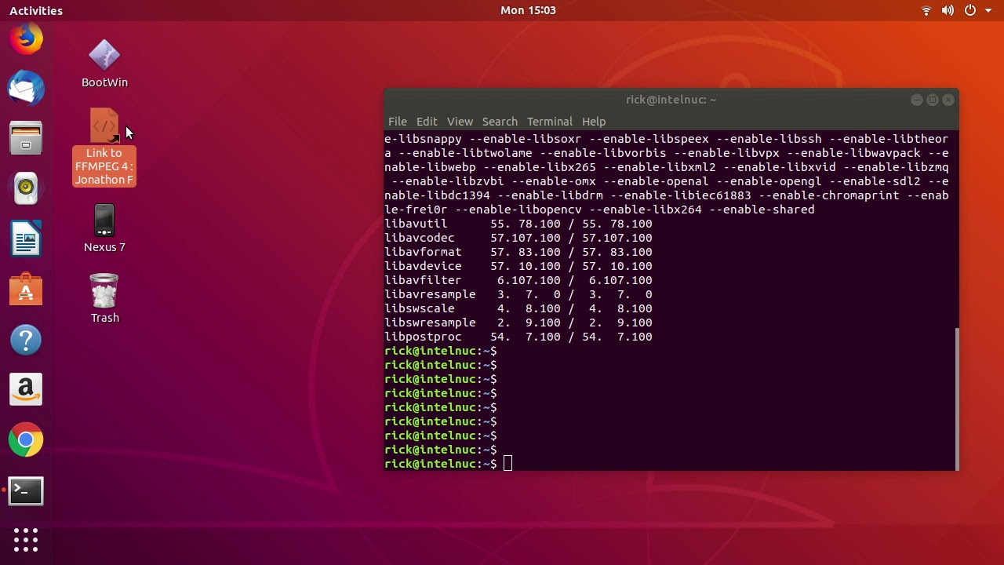Open the Terminal Help menu
Image resolution: width=1004 pixels, height=565 pixels.
[594, 122]
